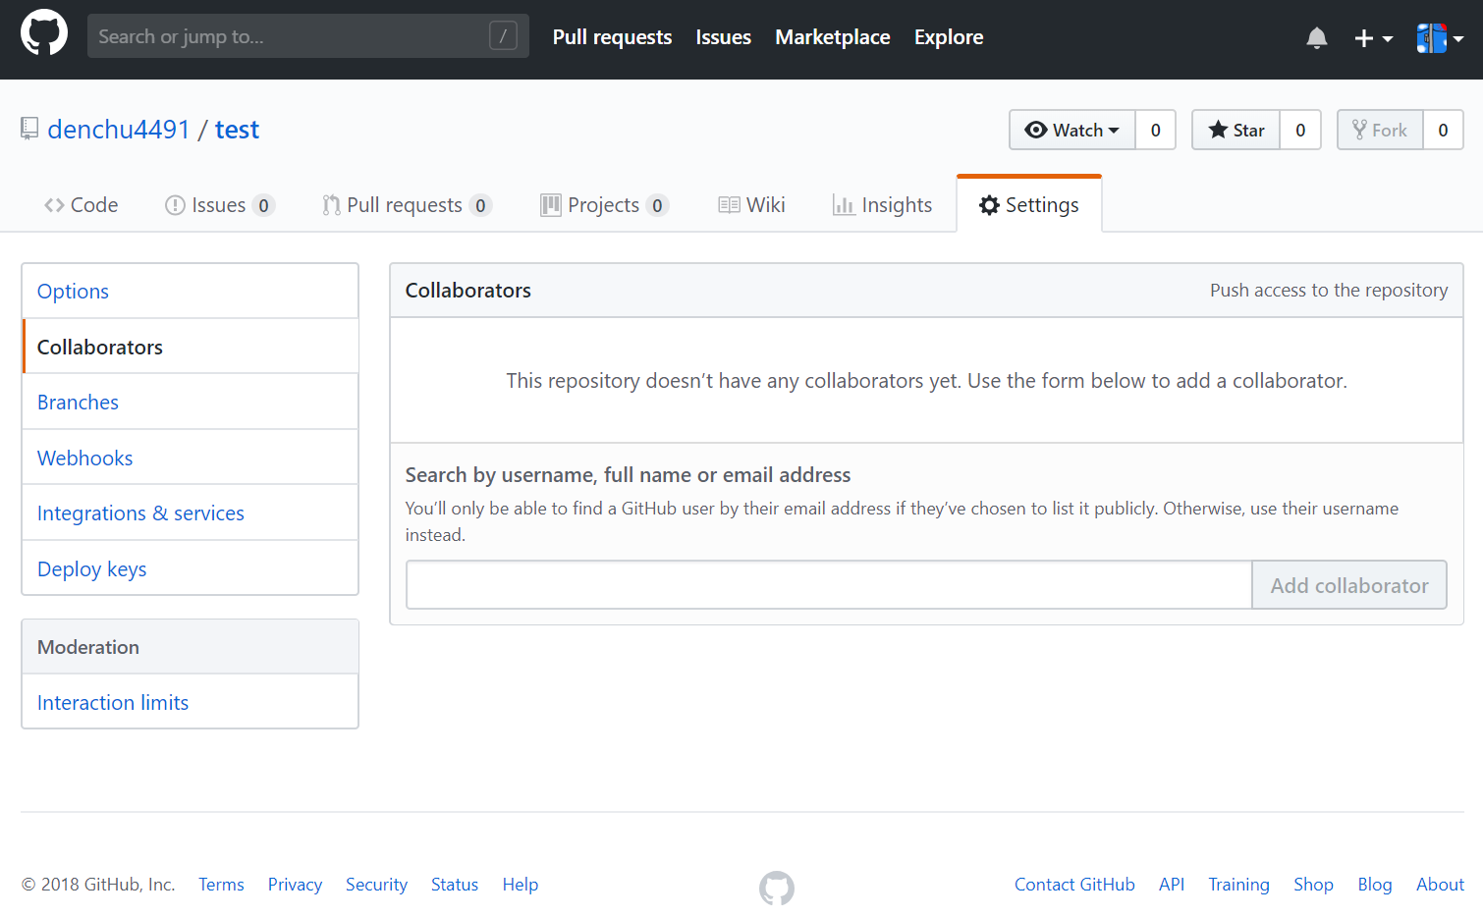Switch to the Insights tab

(882, 205)
